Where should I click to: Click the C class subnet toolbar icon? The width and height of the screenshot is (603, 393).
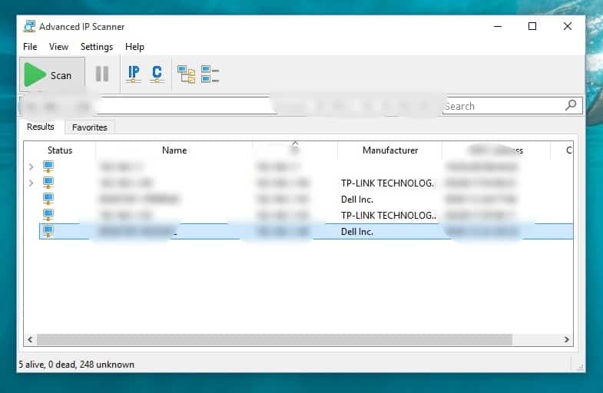pyautogui.click(x=157, y=74)
